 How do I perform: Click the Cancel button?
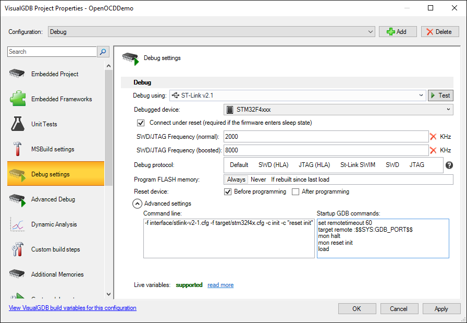pos(399,309)
